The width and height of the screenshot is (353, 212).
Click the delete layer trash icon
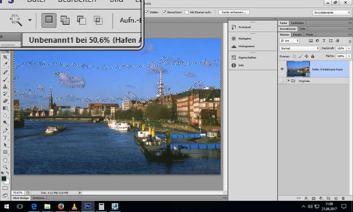[343, 198]
